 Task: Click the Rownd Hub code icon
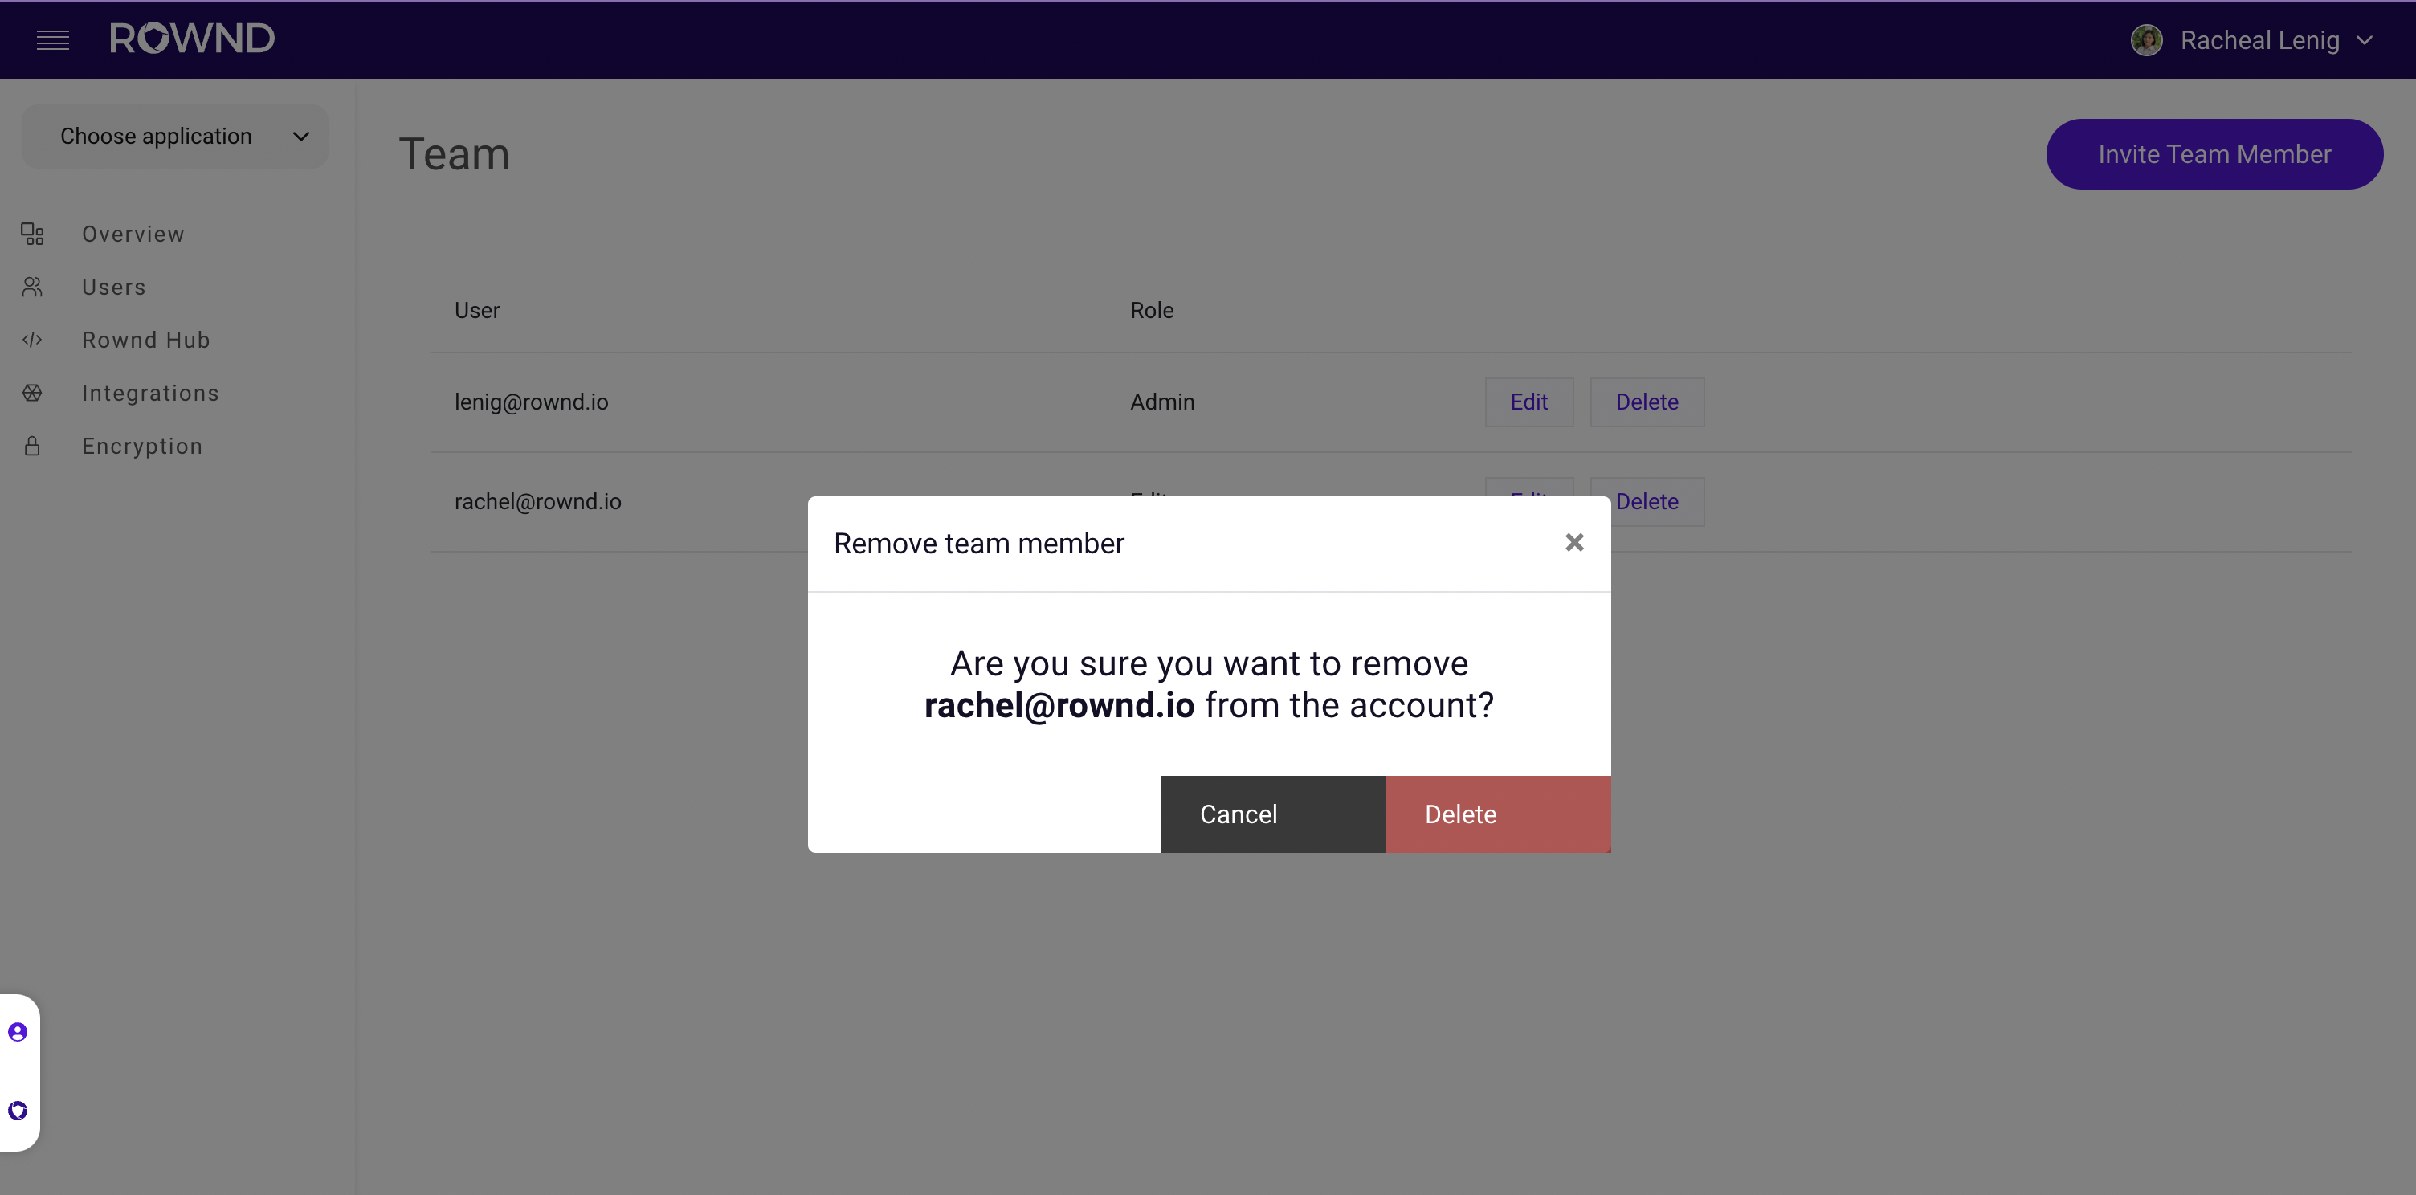(33, 340)
